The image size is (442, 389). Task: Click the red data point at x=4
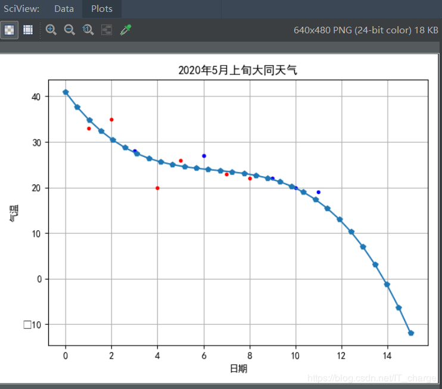(x=157, y=188)
